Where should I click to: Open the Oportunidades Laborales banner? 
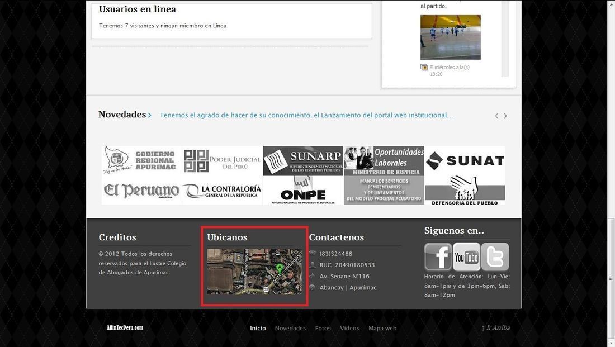[384, 160]
